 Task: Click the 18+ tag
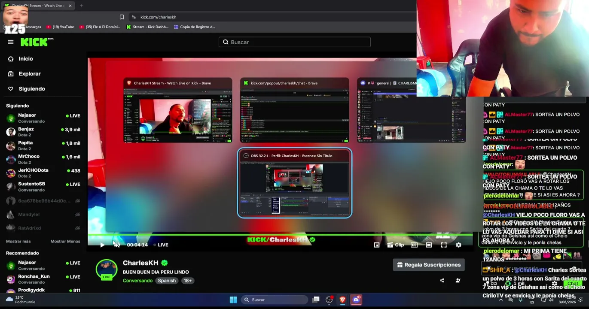tap(188, 281)
